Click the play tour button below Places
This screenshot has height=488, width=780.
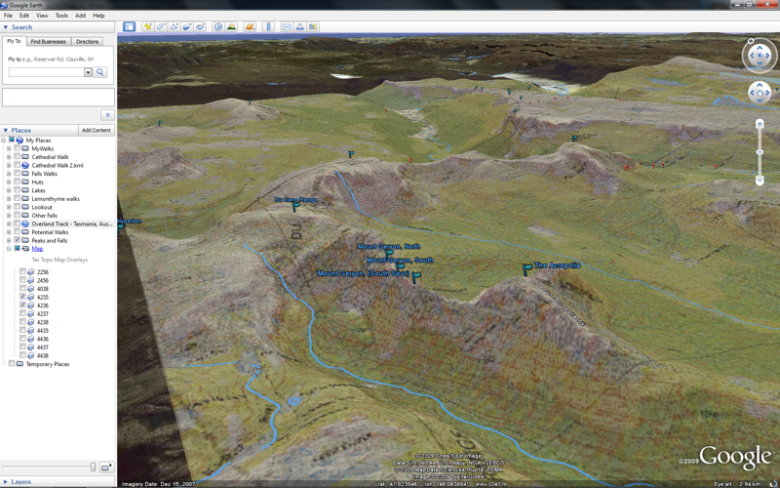pyautogui.click(x=106, y=468)
